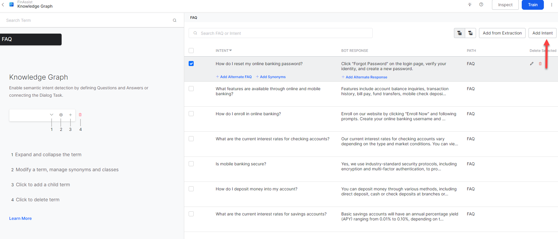
Task: Click the collapse all tree view icon
Action: (470, 33)
